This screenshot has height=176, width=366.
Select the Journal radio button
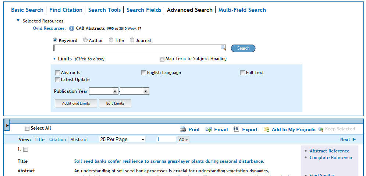[132, 40]
